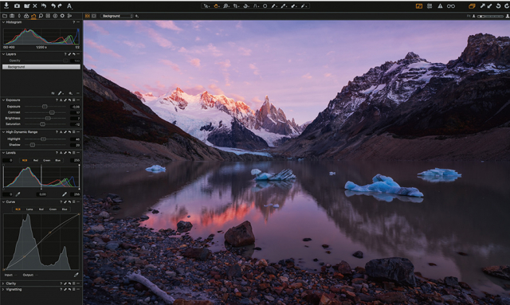The image size is (510, 305).
Task: Click the Curve panel eyedropper picker icon
Action: pyautogui.click(x=76, y=275)
